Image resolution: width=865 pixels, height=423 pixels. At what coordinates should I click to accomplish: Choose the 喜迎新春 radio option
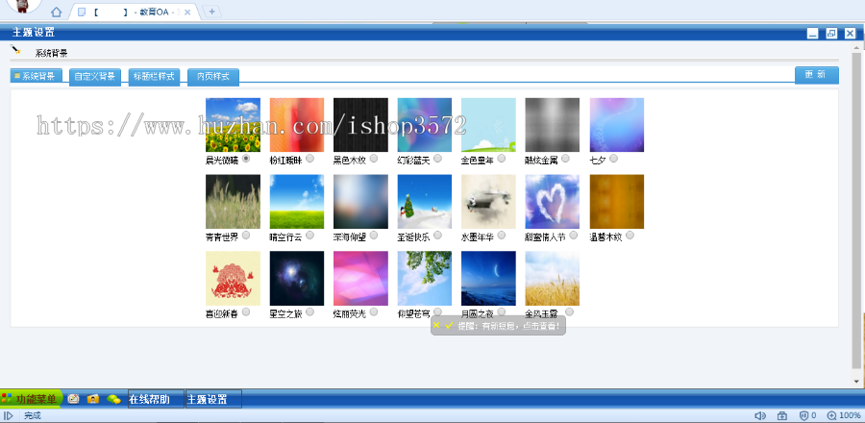point(246,311)
